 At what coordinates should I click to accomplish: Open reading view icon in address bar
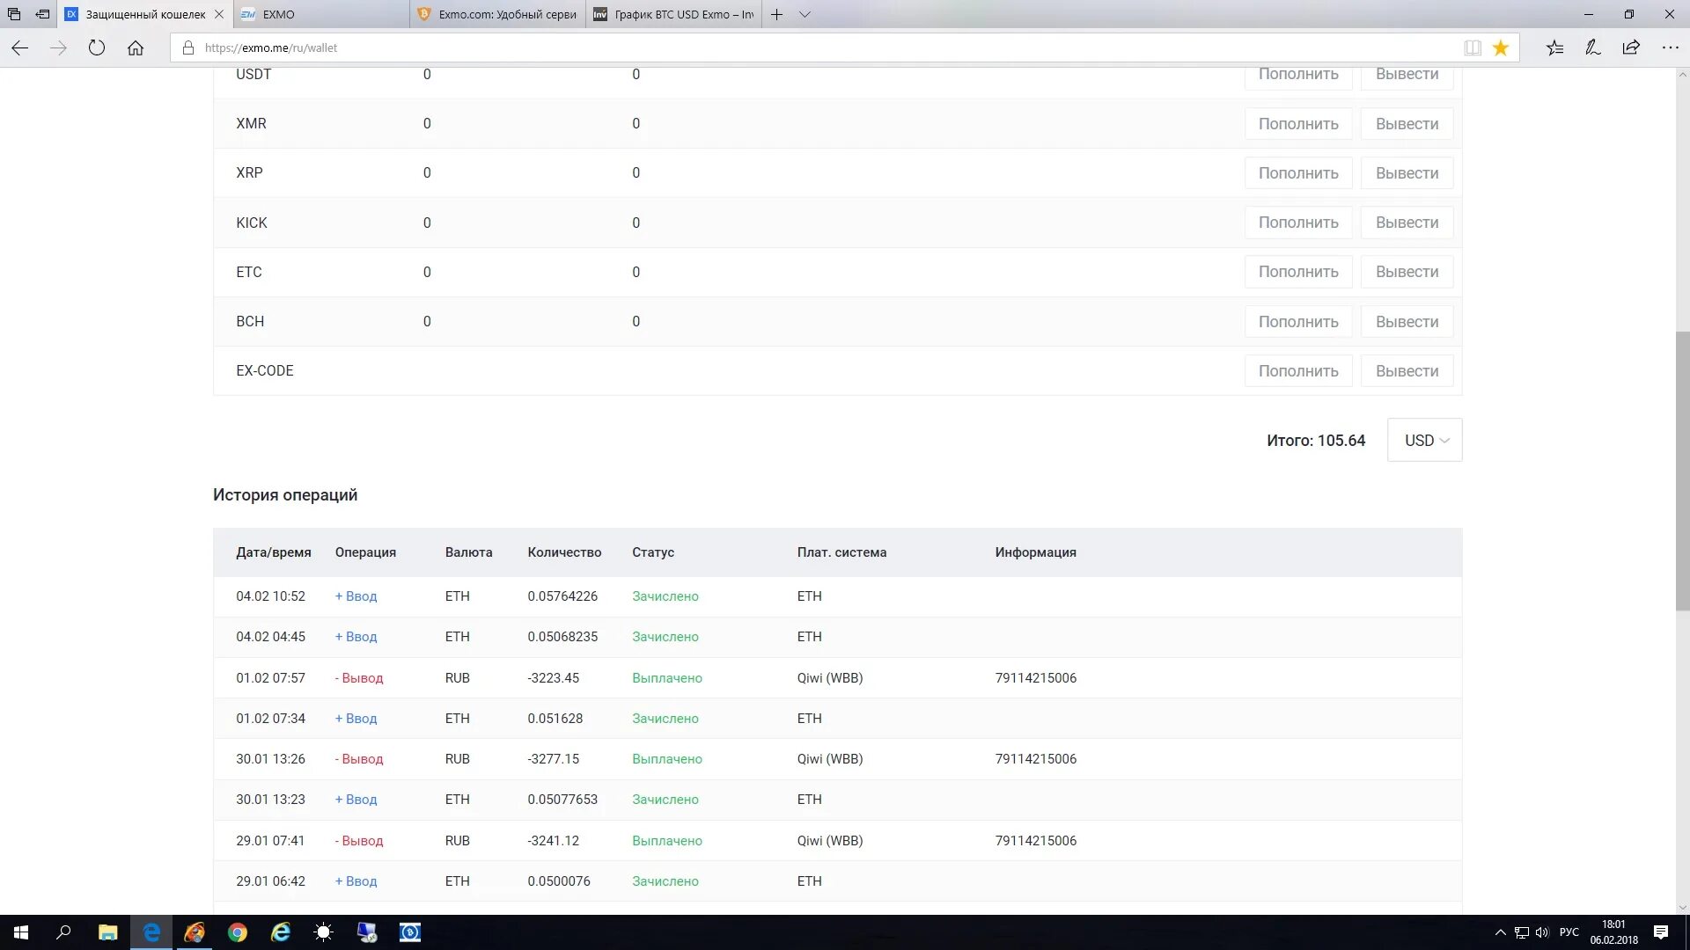click(1473, 48)
